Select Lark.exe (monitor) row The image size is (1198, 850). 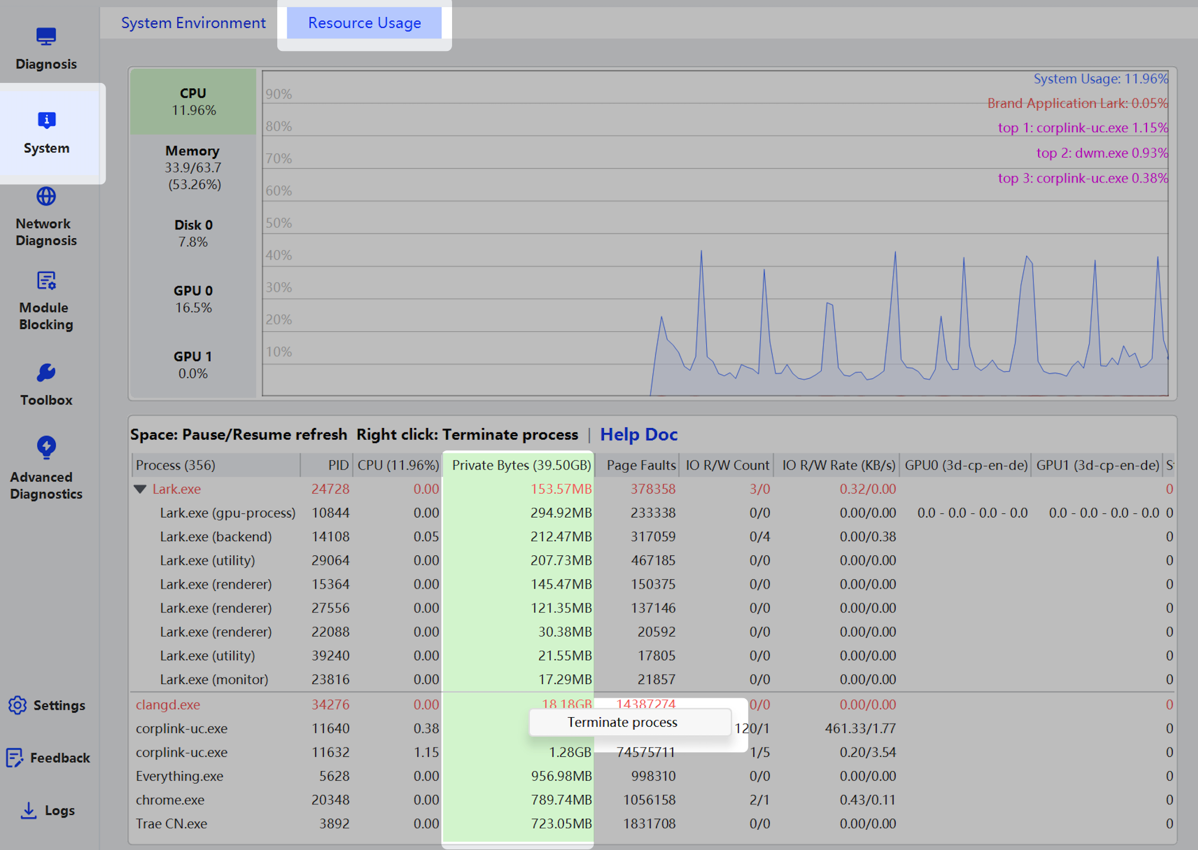(x=652, y=679)
